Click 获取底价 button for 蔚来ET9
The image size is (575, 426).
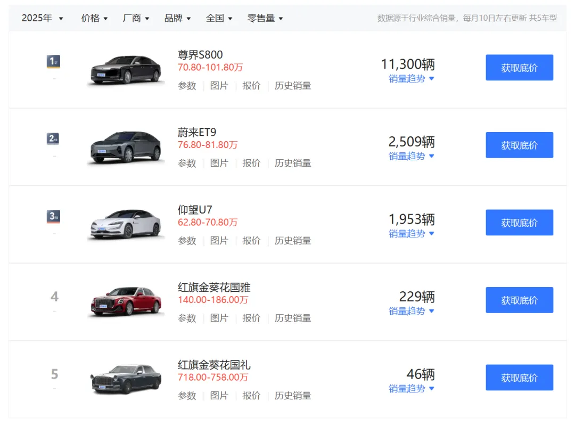click(x=519, y=145)
